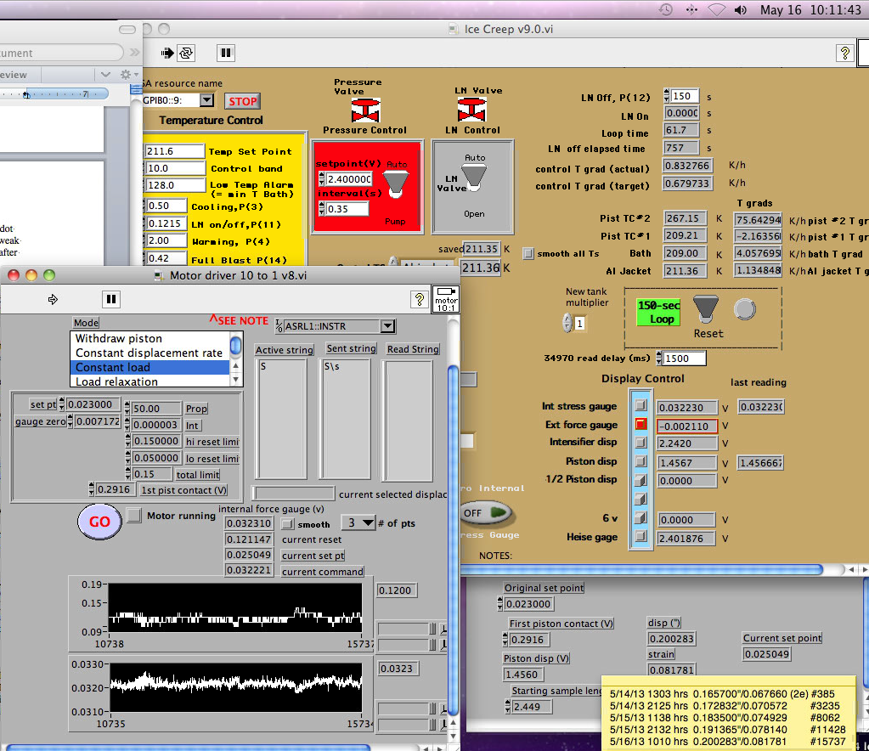Pause the Ice Creep VI execution
The image size is (869, 751).
pyautogui.click(x=225, y=53)
